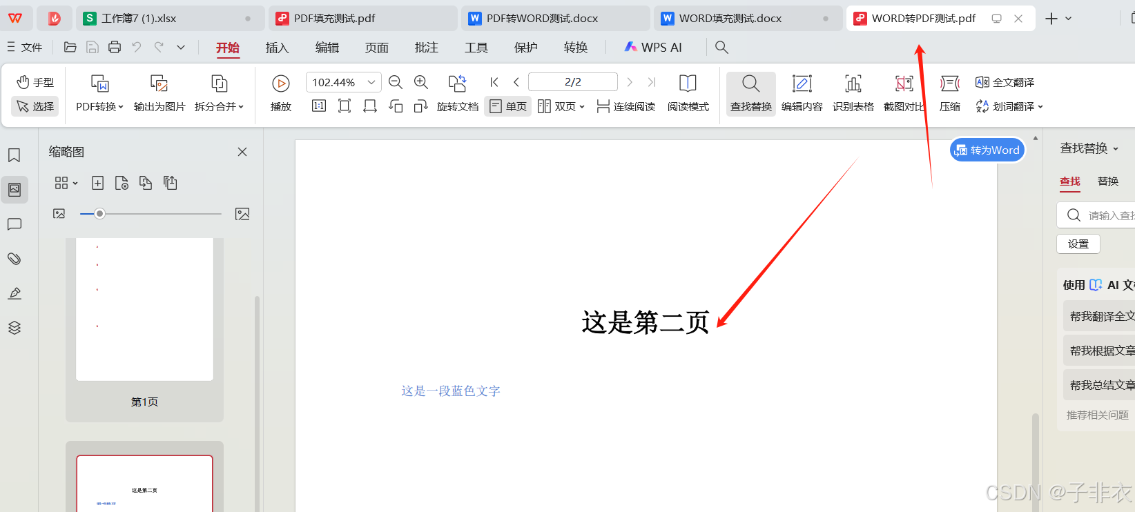Screen dimensions: 1135x512
Task: Click the Compress (压缩) tool
Action: point(950,93)
